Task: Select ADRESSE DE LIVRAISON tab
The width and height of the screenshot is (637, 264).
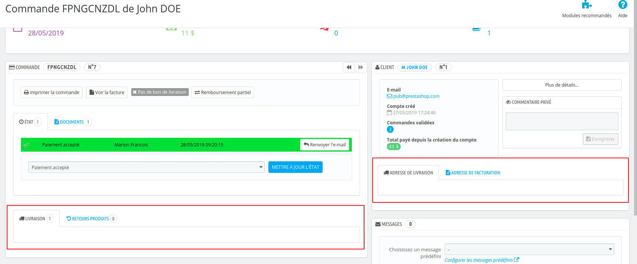Action: pyautogui.click(x=408, y=173)
